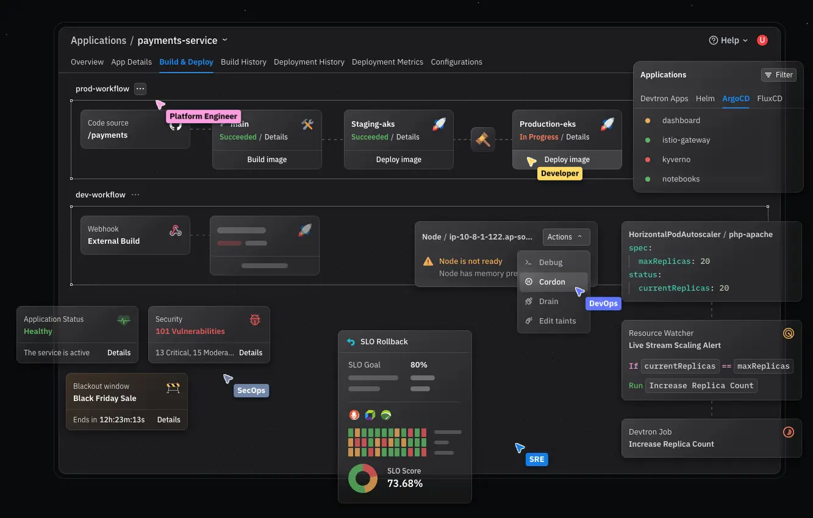Click the barrier icon on Blackout window card

[173, 386]
